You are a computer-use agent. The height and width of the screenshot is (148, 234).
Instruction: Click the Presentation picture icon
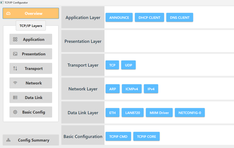click(15, 54)
